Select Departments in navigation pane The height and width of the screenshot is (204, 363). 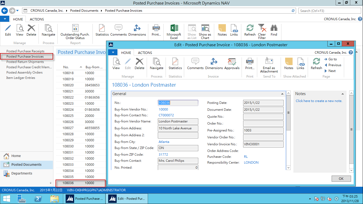coord(27,173)
